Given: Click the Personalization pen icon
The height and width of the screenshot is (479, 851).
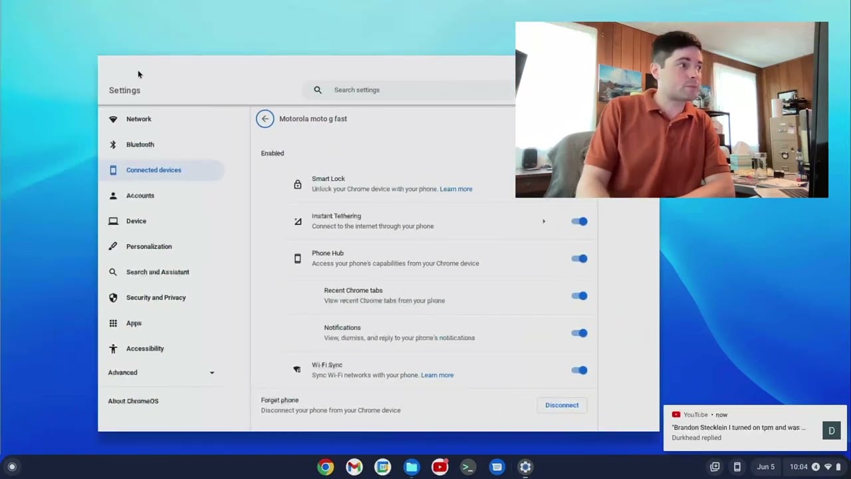Looking at the screenshot, I should tap(113, 246).
